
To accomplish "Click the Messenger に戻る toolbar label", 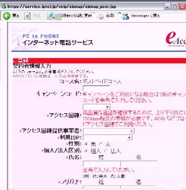I will pyautogui.click(x=145, y=16).
